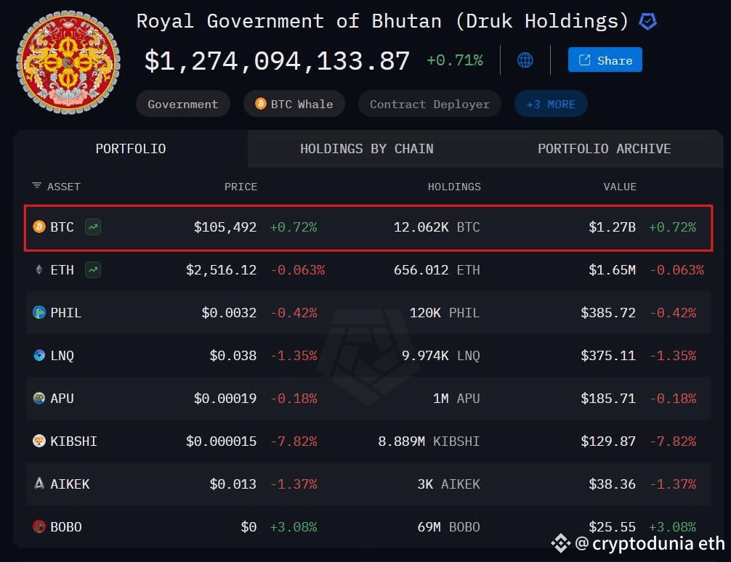Click the +0.71% total change
The image size is (731, 562).
(x=455, y=60)
